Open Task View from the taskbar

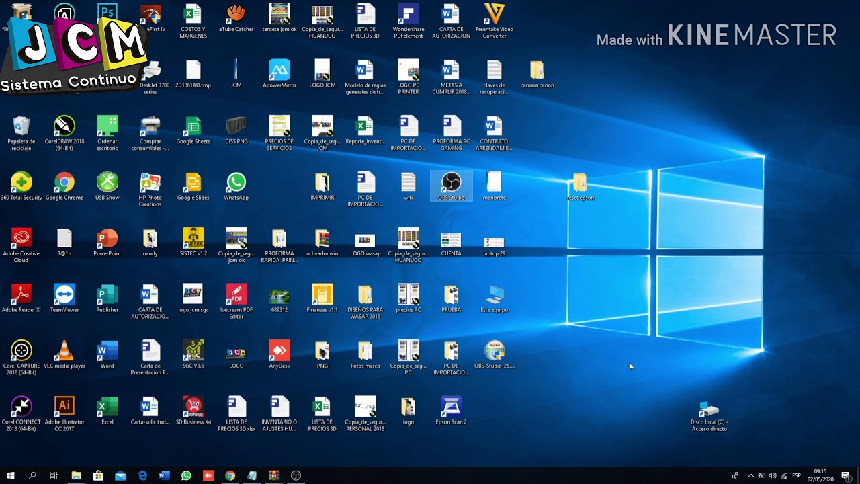pyautogui.click(x=54, y=475)
